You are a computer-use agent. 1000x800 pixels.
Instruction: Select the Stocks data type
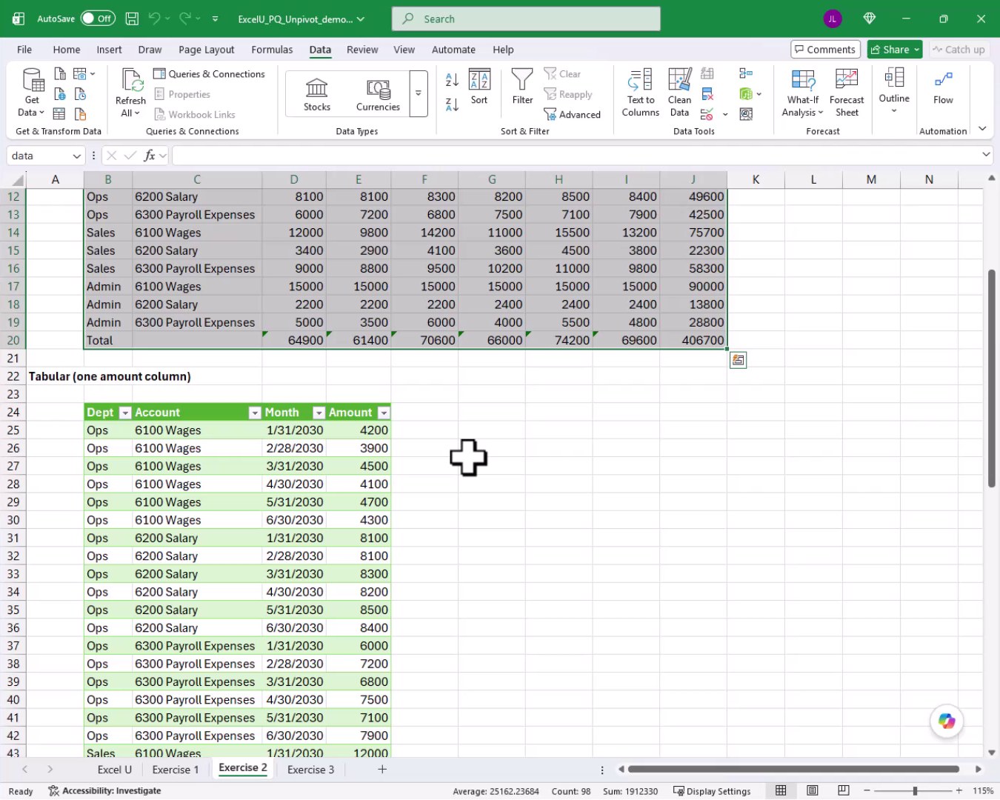coord(317,94)
